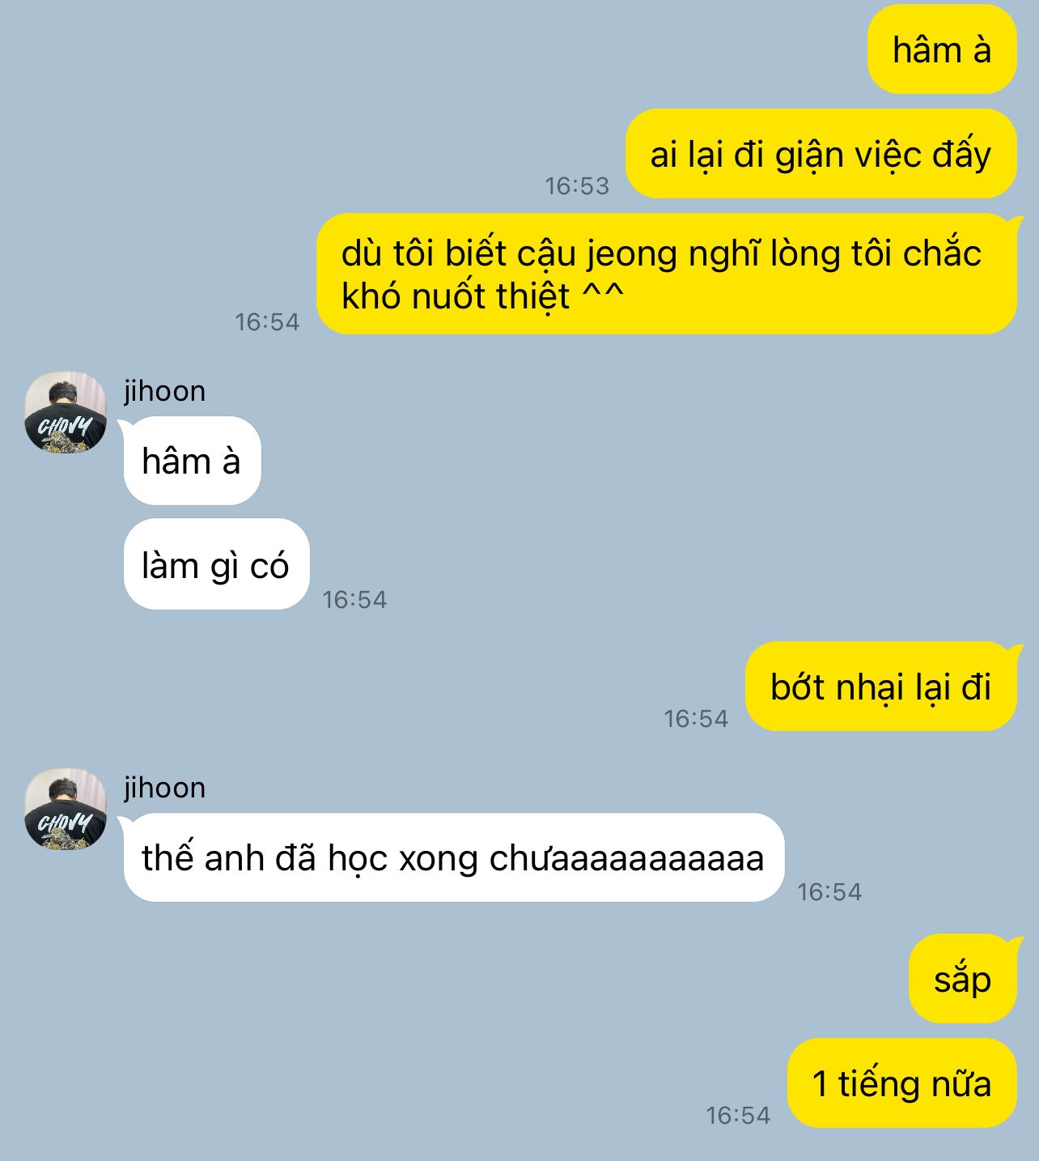This screenshot has height=1161, width=1039.
Task: Tap the "thế anh đã học xong chưaaaa" message
Action: coord(453,857)
